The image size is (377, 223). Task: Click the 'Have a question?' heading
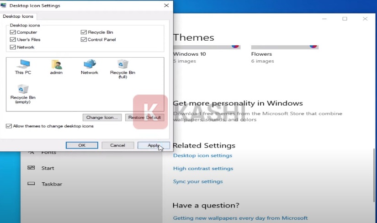pos(206,206)
